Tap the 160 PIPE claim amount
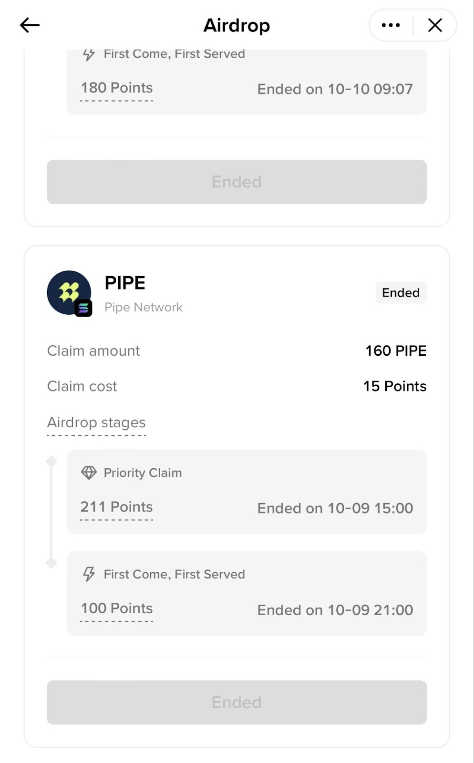Viewport: 474px width, 763px height. click(x=395, y=351)
